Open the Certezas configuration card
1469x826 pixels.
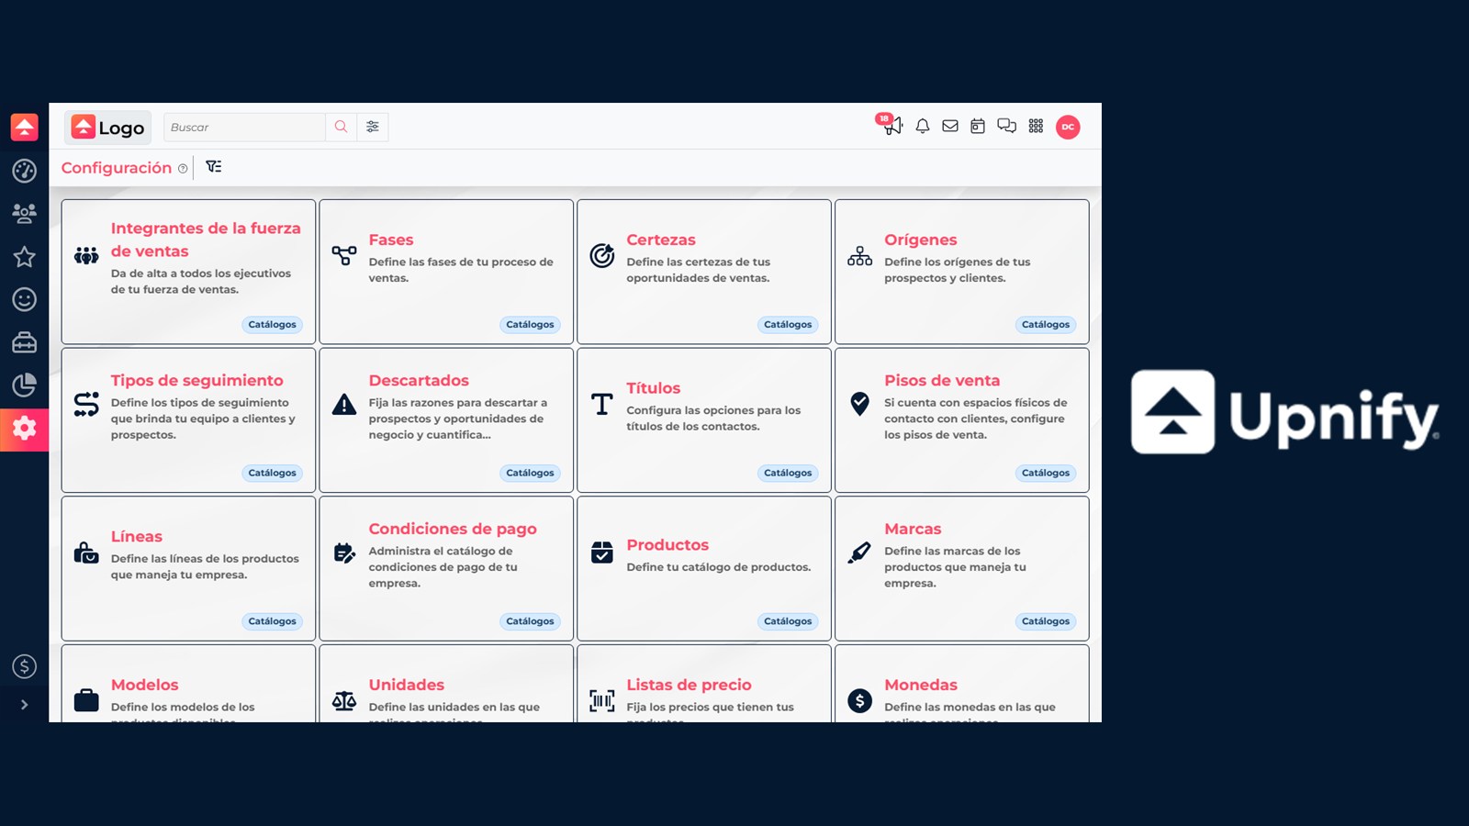[x=704, y=272]
